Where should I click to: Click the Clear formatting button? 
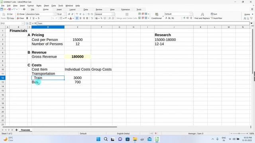click(x=20, y=18)
